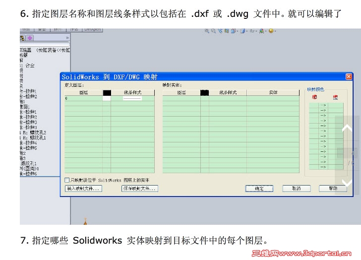
Task: Confirm mapping with the 确定 button
Action: click(x=259, y=189)
